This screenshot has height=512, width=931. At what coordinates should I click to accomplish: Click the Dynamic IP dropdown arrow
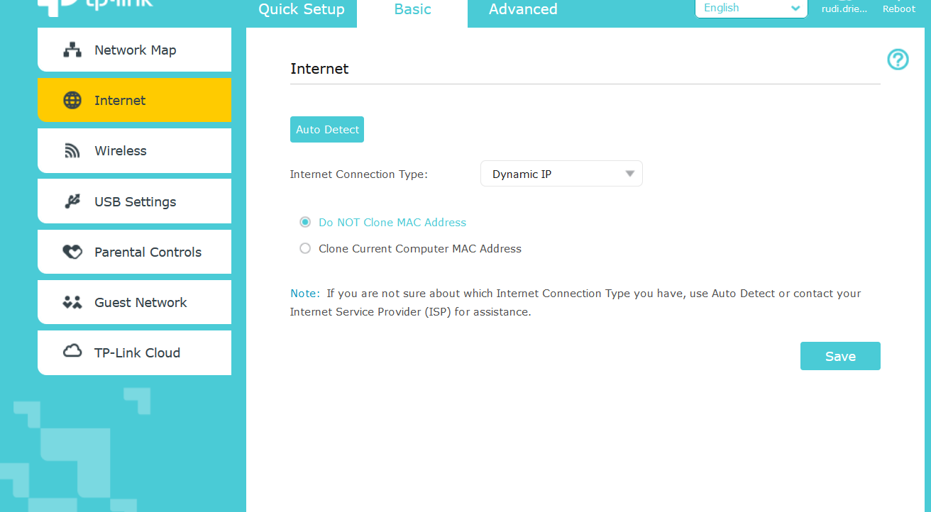pyautogui.click(x=629, y=174)
